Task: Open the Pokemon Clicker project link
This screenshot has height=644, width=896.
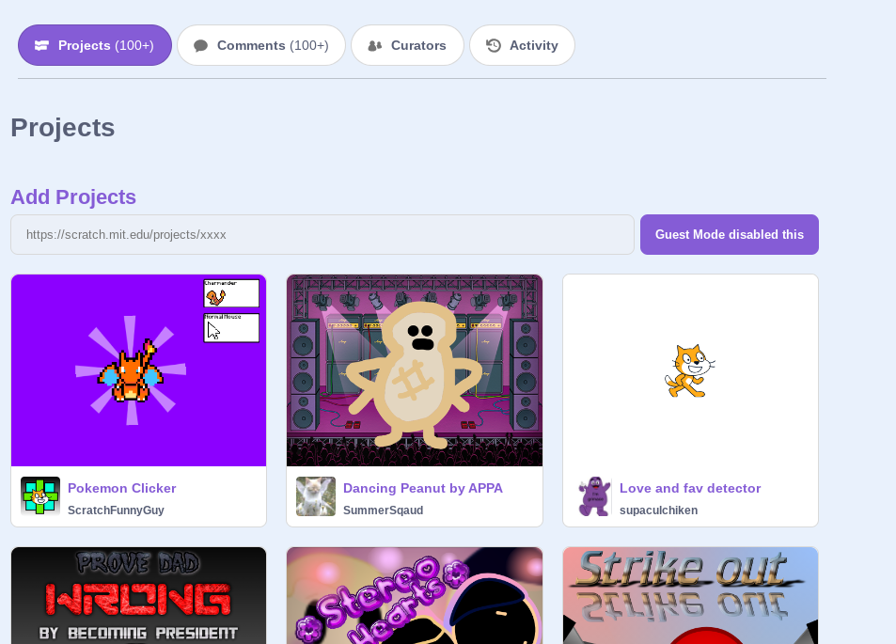Action: click(x=121, y=488)
